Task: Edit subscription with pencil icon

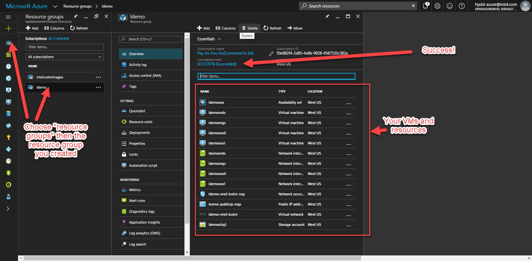Action: (x=271, y=54)
